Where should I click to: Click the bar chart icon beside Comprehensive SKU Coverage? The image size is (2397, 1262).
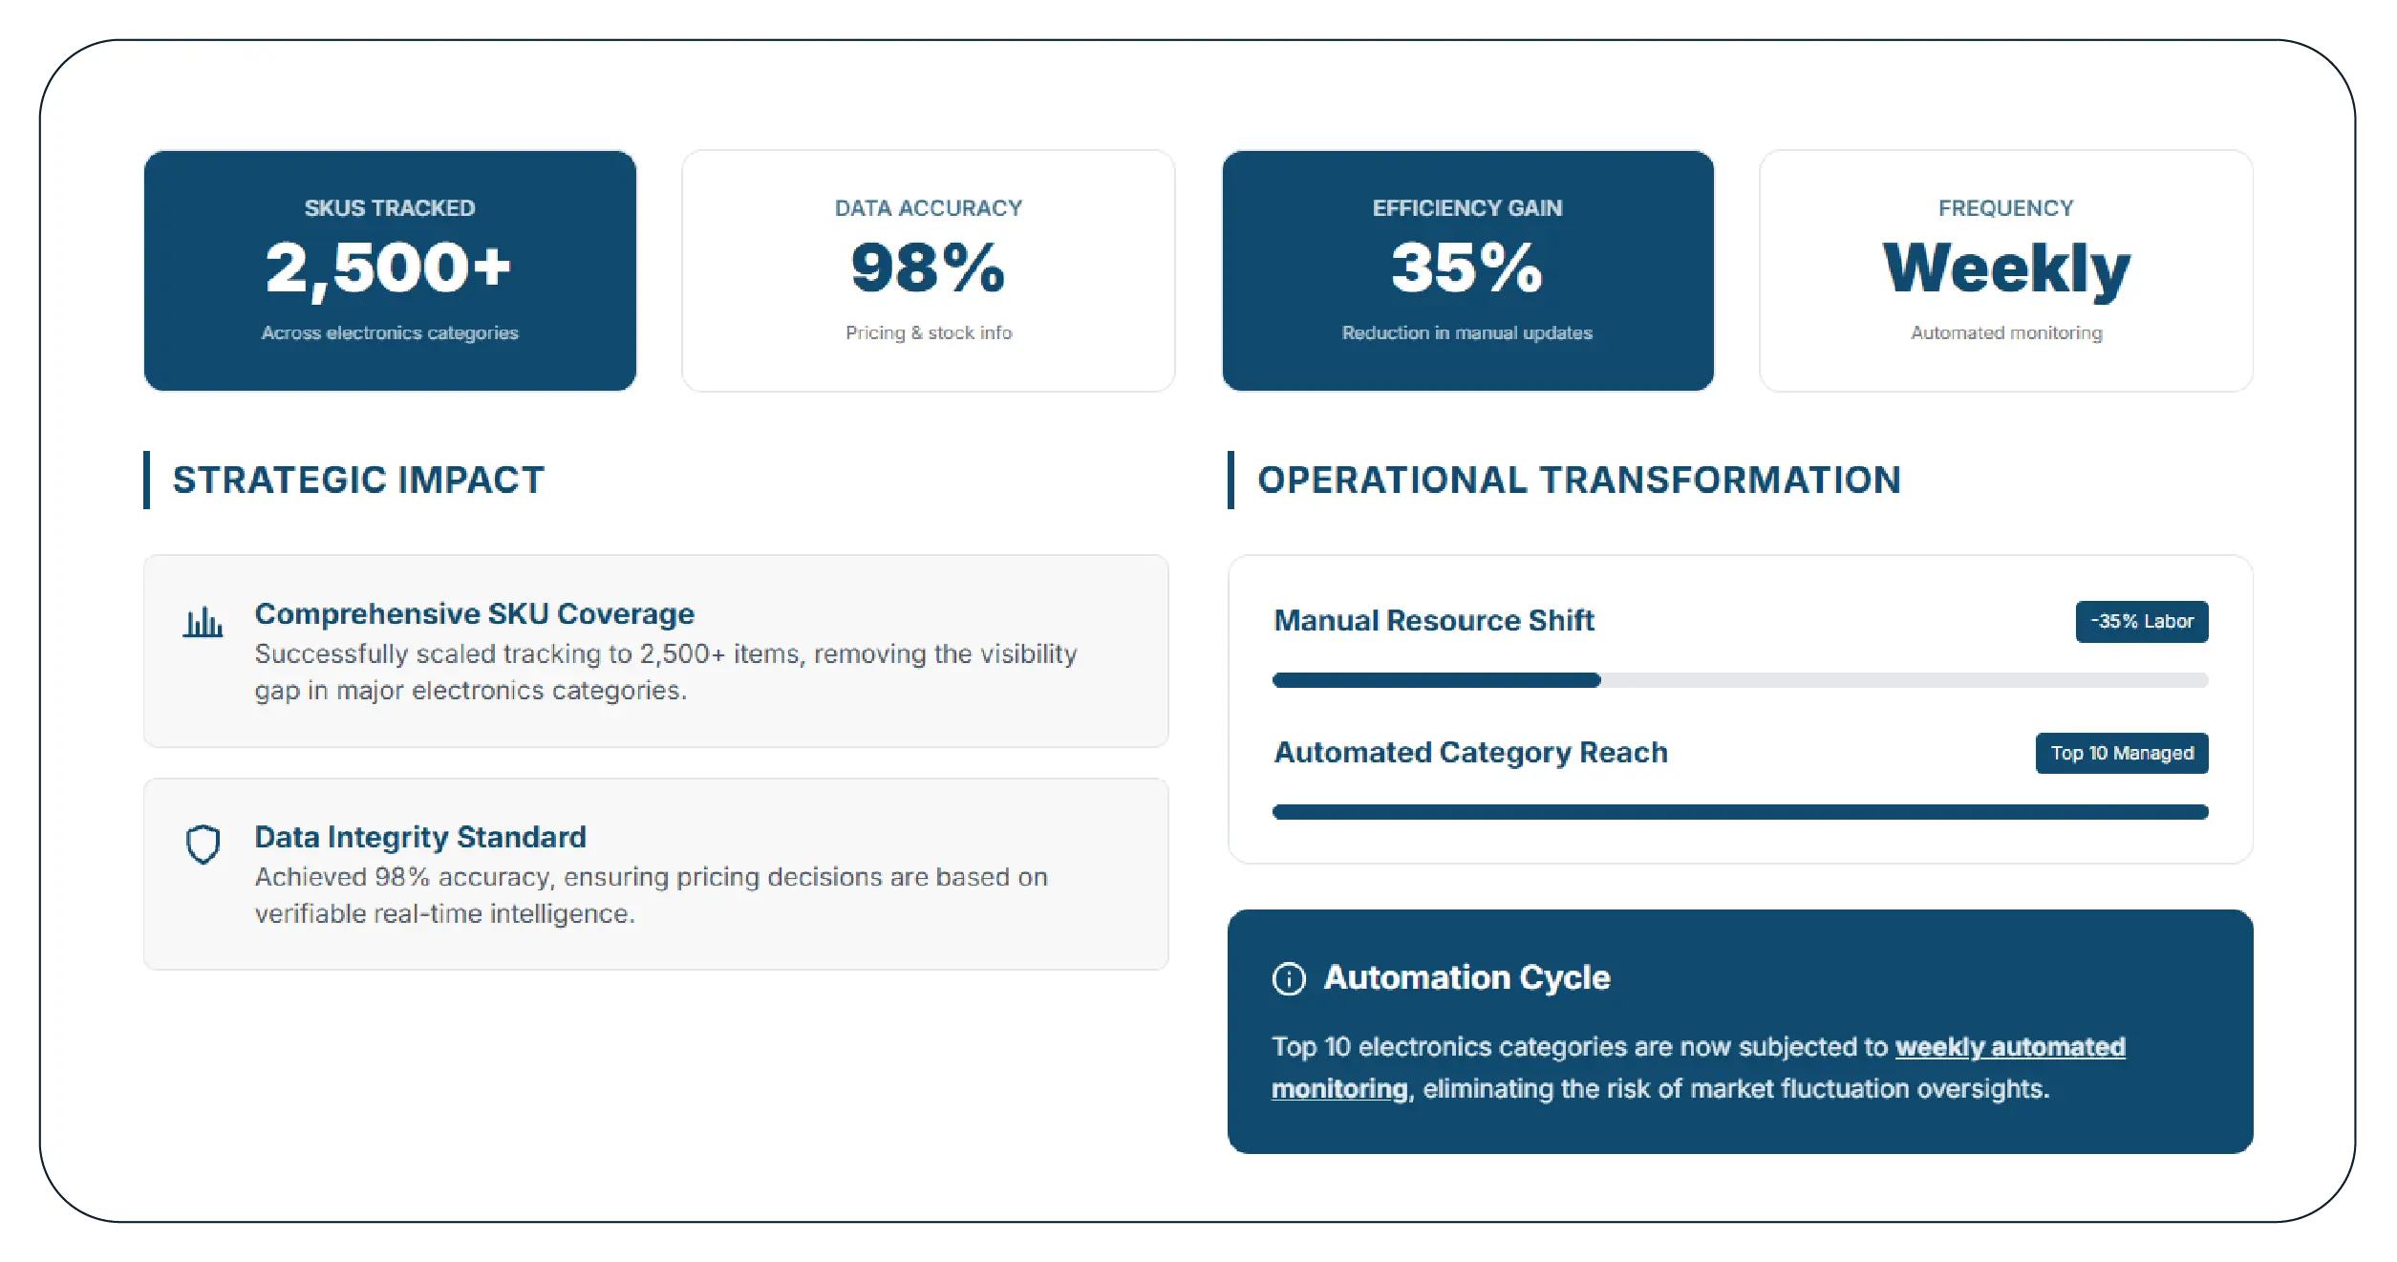coord(201,623)
